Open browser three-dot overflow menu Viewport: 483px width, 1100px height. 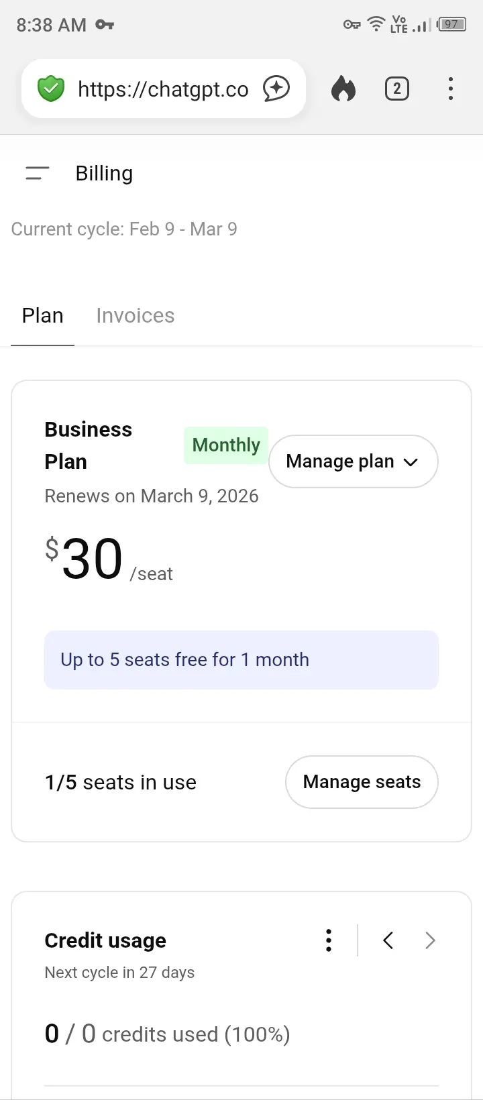pyautogui.click(x=451, y=89)
